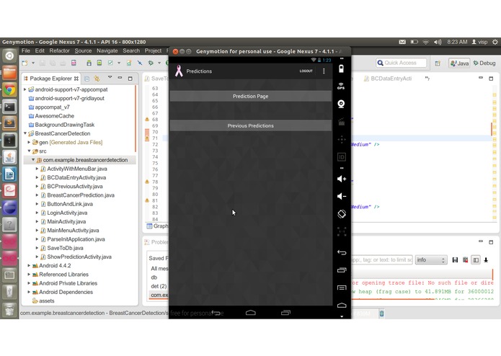Tap LOGOUT in app bar
Image resolution: width=501 pixels, height=356 pixels.
[306, 71]
